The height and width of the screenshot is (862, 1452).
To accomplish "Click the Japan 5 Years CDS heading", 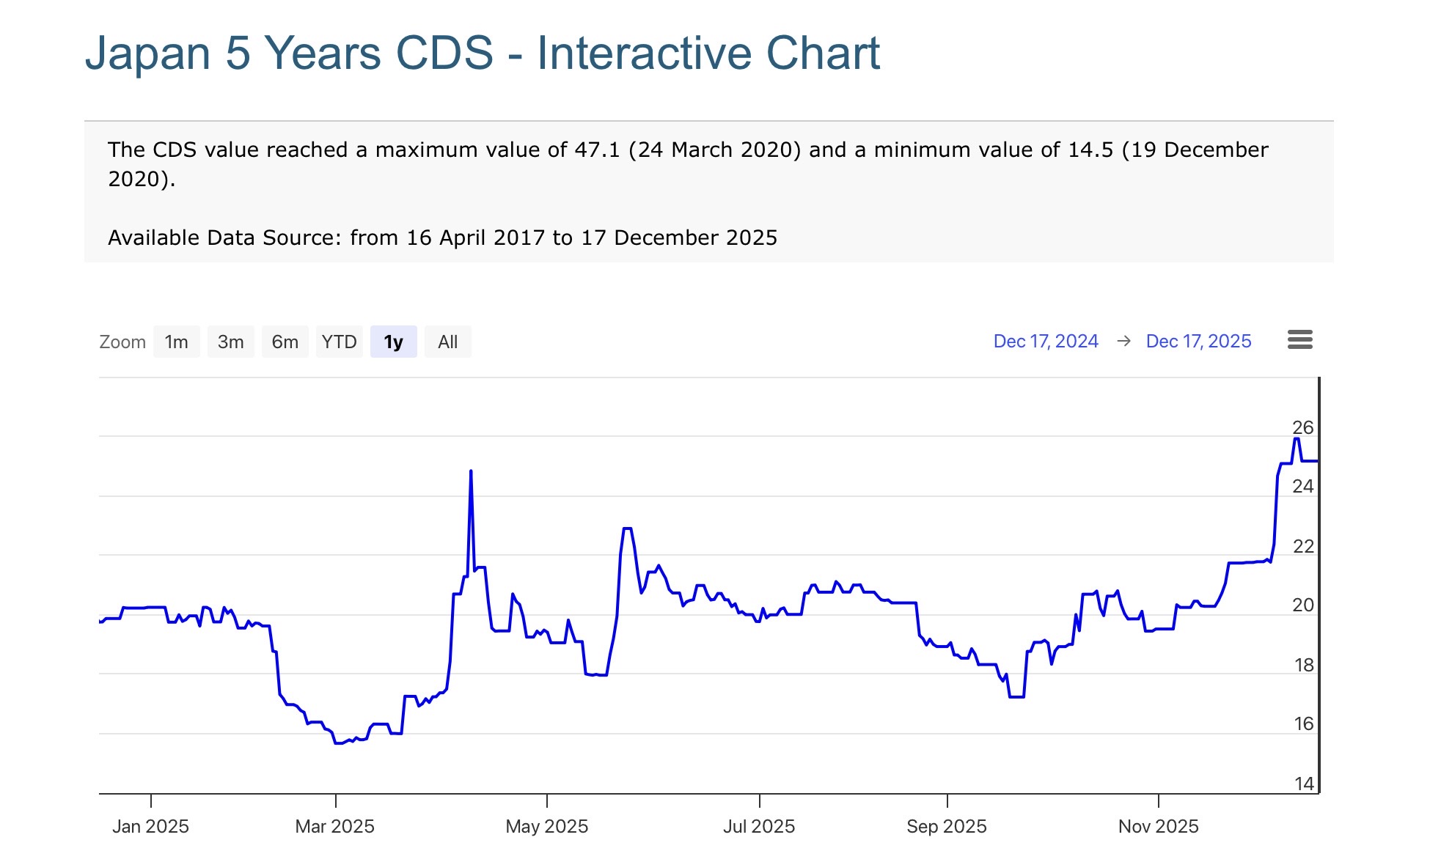I will click(482, 54).
